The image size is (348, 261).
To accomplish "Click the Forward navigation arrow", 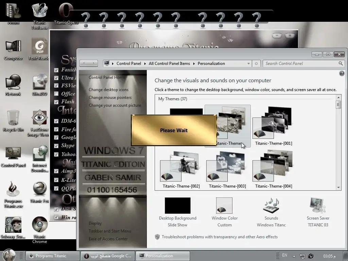I will [93, 64].
